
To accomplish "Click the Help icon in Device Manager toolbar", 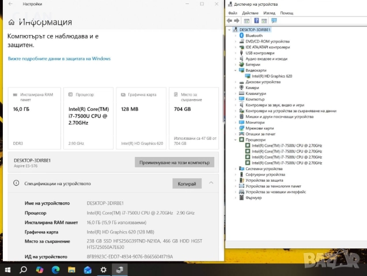I will [x=255, y=21].
